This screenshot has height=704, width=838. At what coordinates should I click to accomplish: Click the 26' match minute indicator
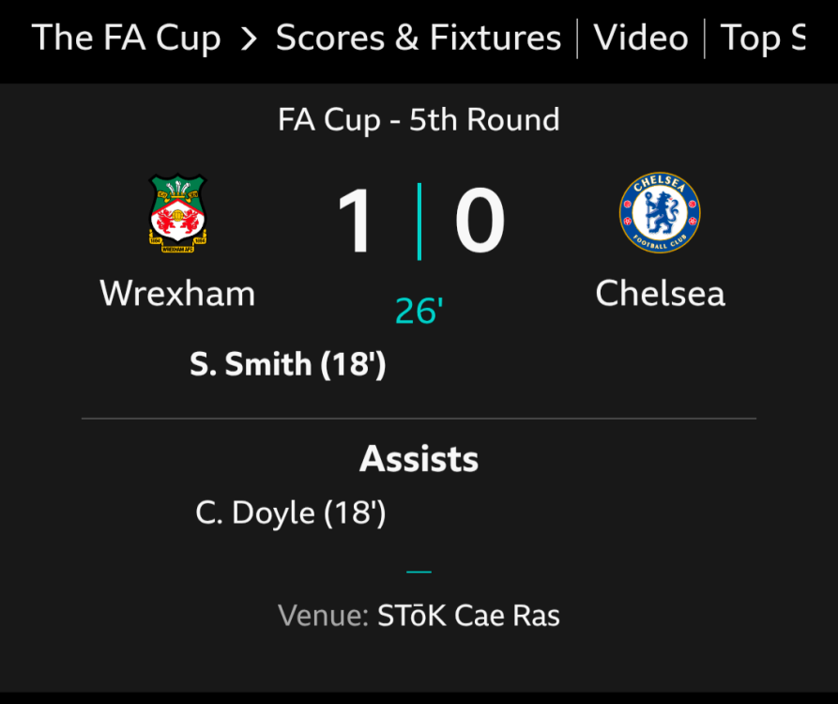click(x=419, y=311)
